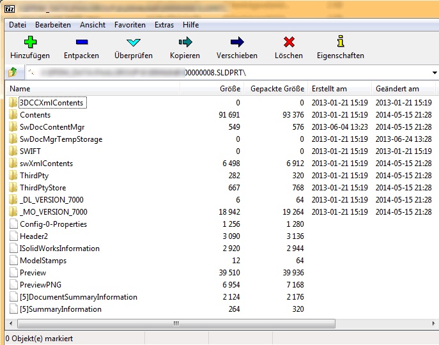Go up one folder level icon

13,72
